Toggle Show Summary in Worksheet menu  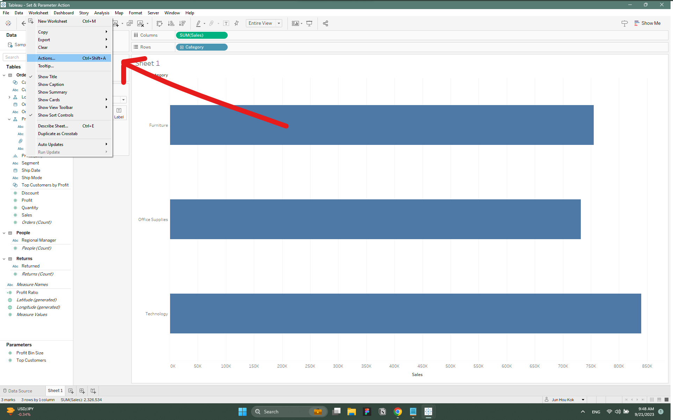tap(69, 92)
